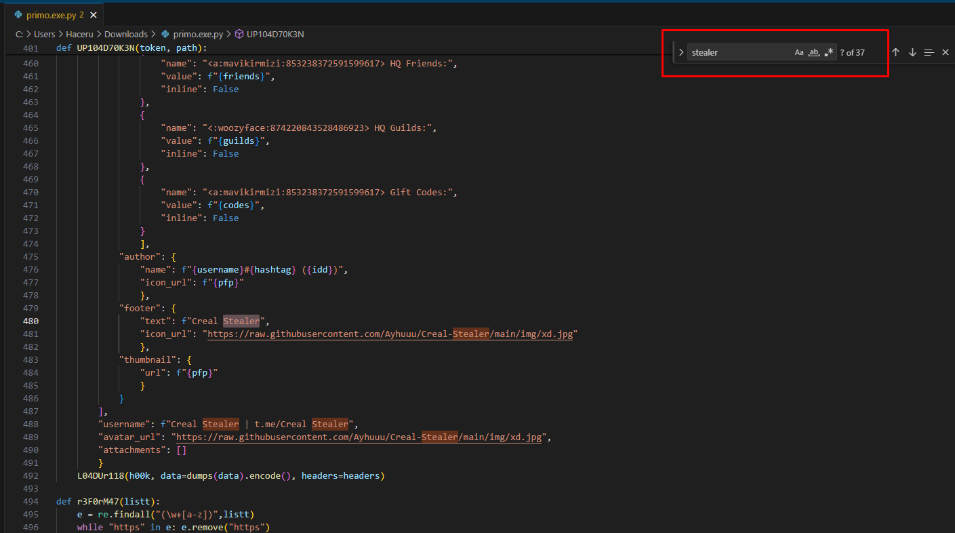Image resolution: width=955 pixels, height=533 pixels.
Task: Click sticky scroll line def UP104D70K3N
Action: coord(131,48)
